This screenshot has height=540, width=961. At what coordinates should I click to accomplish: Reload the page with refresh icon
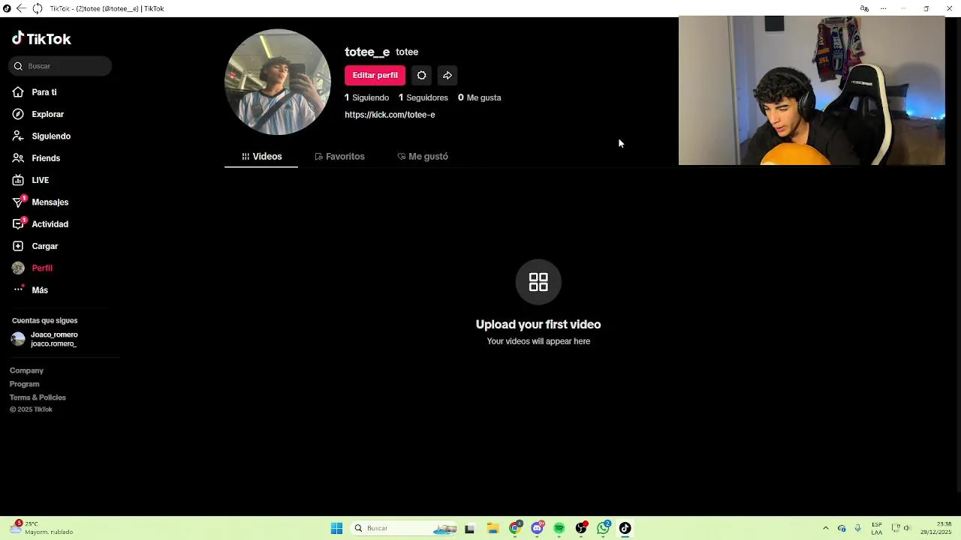click(x=37, y=8)
